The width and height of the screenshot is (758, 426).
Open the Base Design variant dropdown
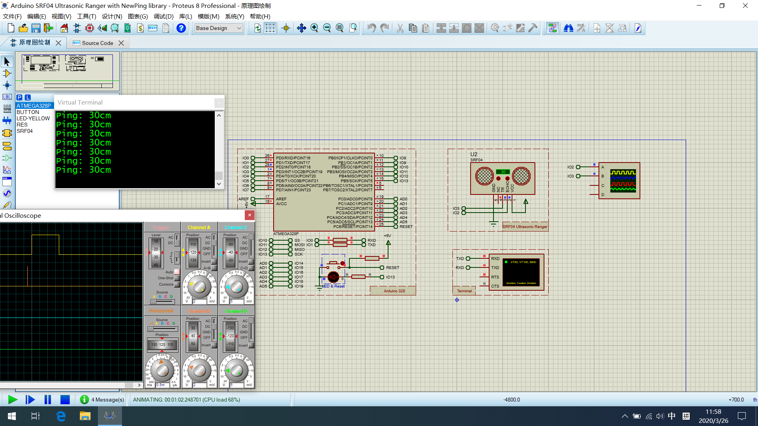coord(219,28)
